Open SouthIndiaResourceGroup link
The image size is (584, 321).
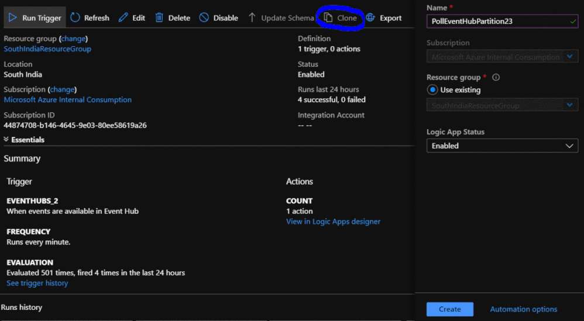(47, 49)
